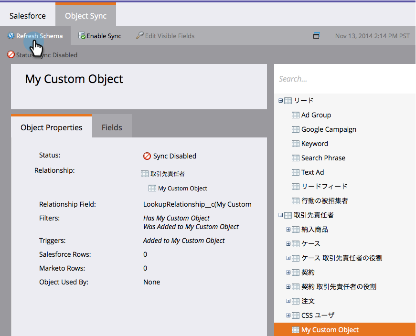Screen dimensions: 416x336
Task: Click the table icon next to 行動の被招集者
Action: coord(296,201)
